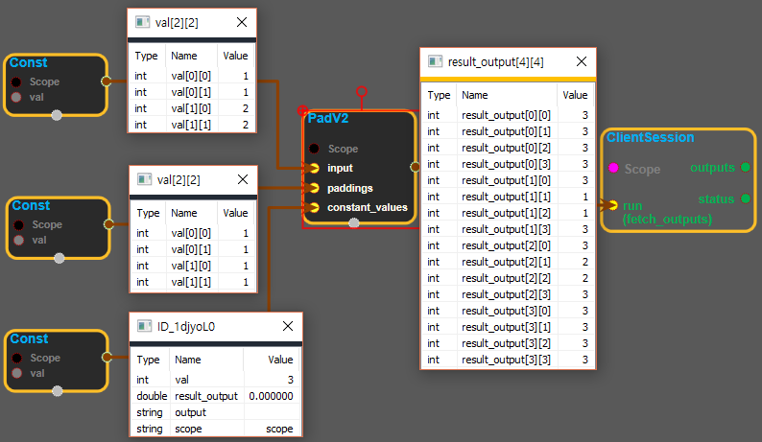Click the run (fetch_outputs) port arrow
Image resolution: width=762 pixels, height=442 pixels.
point(612,205)
